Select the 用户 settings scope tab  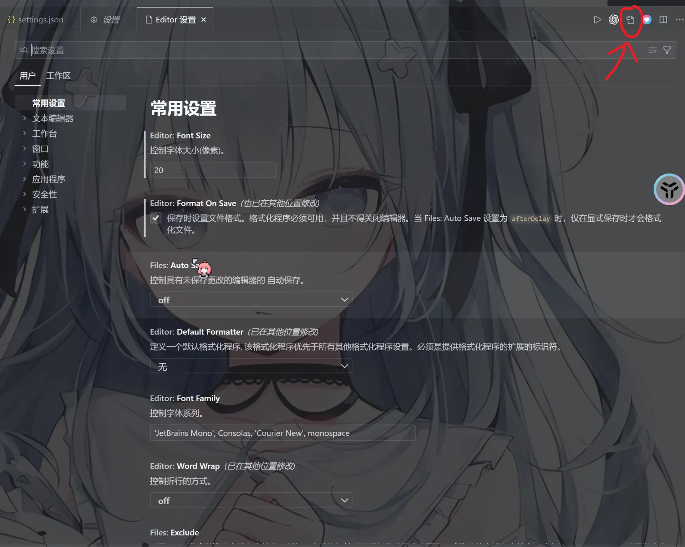point(27,76)
